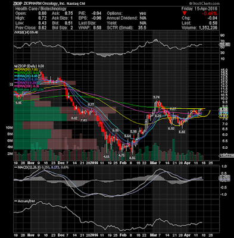Click the 9.74 peak price annotation
This screenshot has width=234, height=238.
tap(157, 97)
